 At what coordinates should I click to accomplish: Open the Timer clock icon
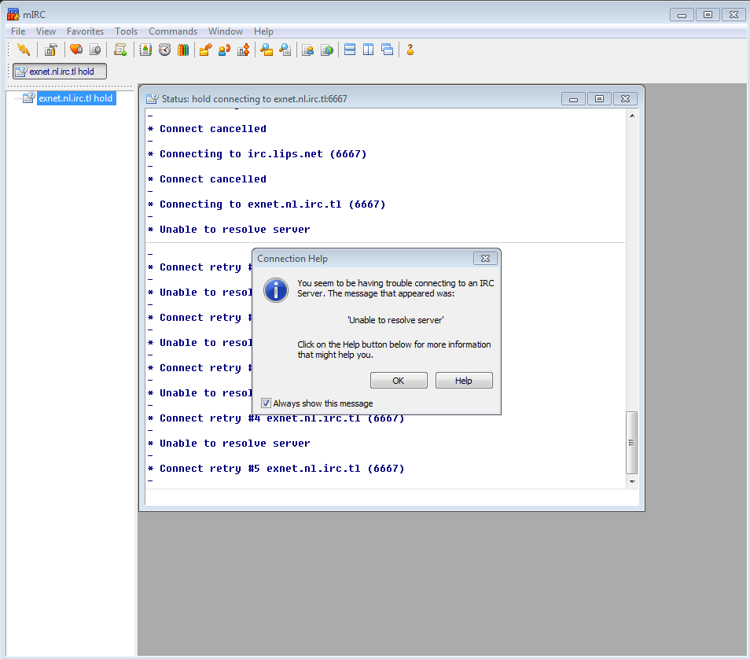[164, 50]
